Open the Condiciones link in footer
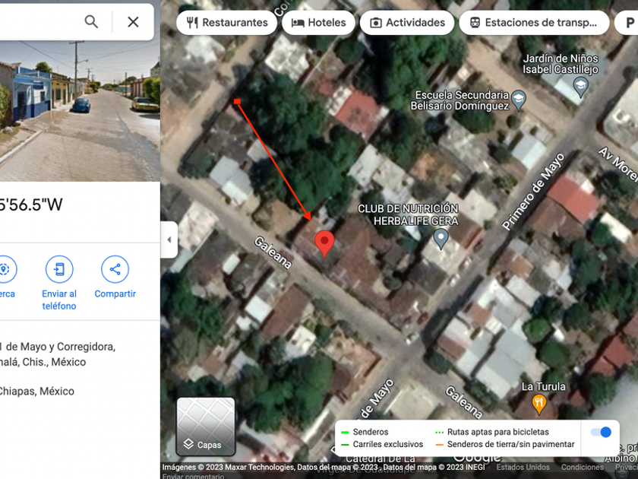This screenshot has height=479, width=638. (x=583, y=467)
